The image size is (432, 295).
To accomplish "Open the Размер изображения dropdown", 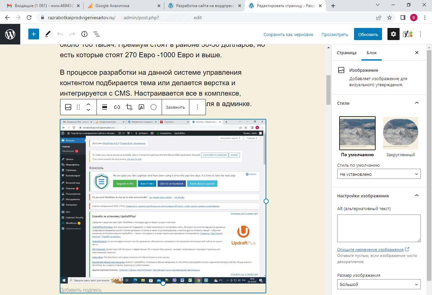I will tap(379, 284).
